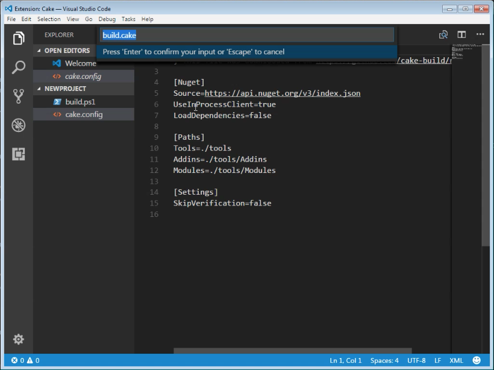Click the warnings count icon in status bar
494x370 pixels.
30,360
